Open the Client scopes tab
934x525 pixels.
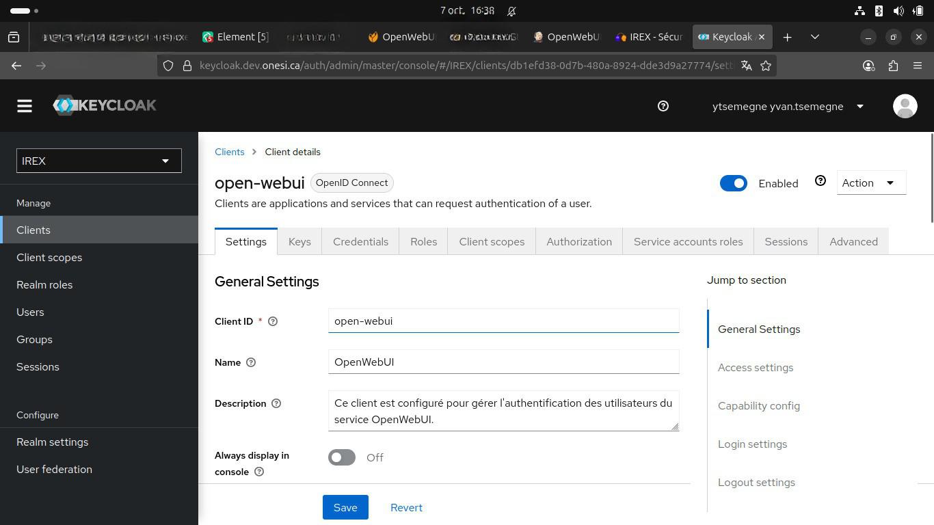click(x=492, y=242)
